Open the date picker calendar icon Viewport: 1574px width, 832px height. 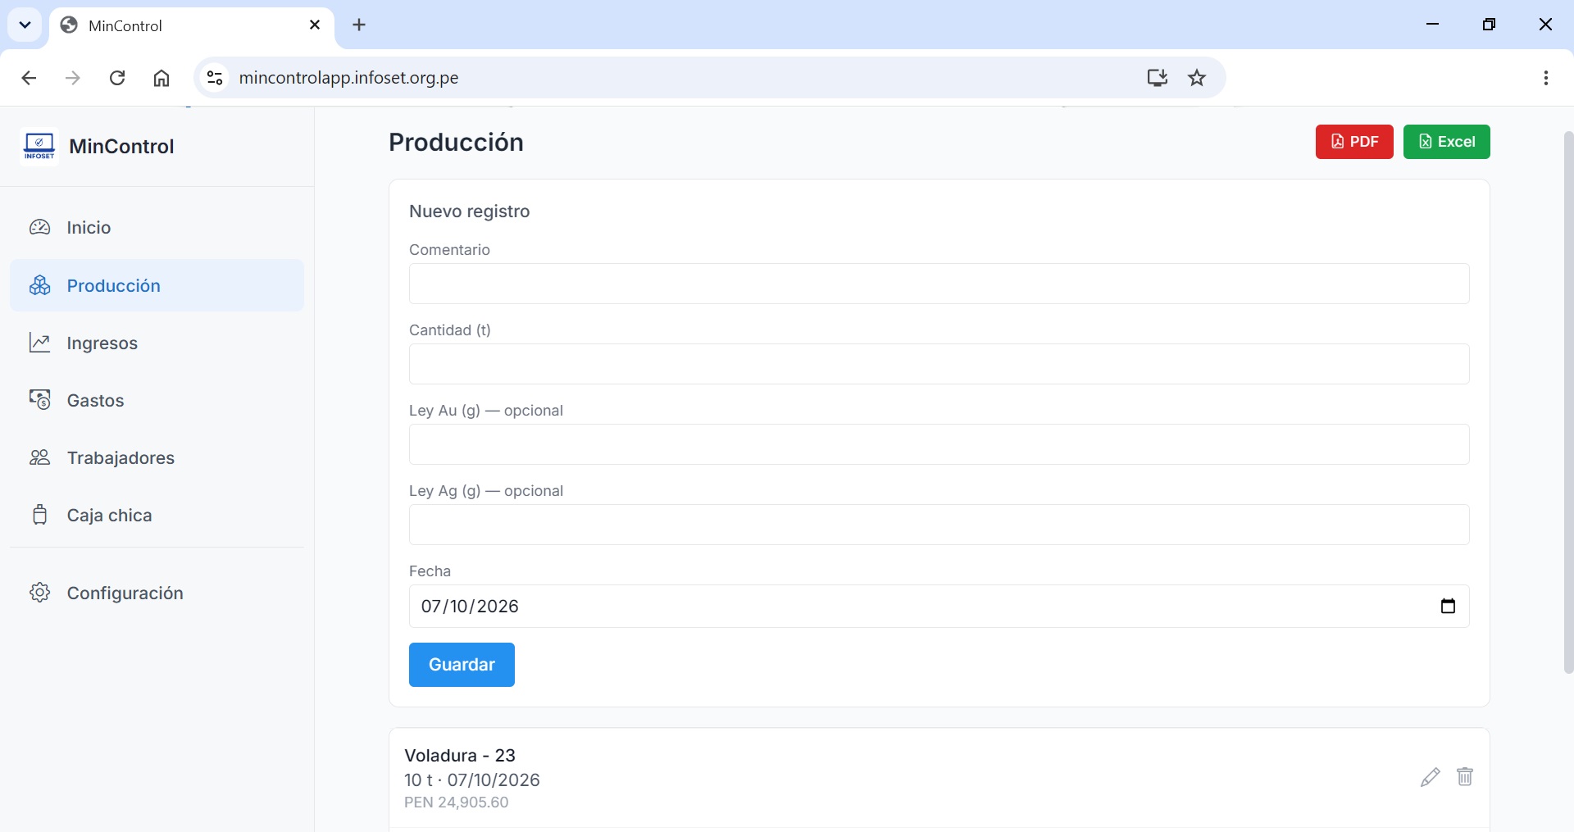pos(1448,607)
